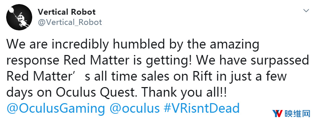Click the white balloon in the avatar
The height and width of the screenshot is (125, 318).
pyautogui.click(x=12, y=10)
